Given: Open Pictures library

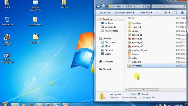Looking at the screenshot, I should (x=108, y=50).
